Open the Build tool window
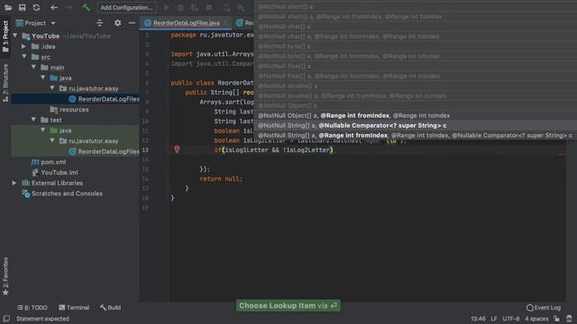The height and width of the screenshot is (324, 577). point(110,308)
